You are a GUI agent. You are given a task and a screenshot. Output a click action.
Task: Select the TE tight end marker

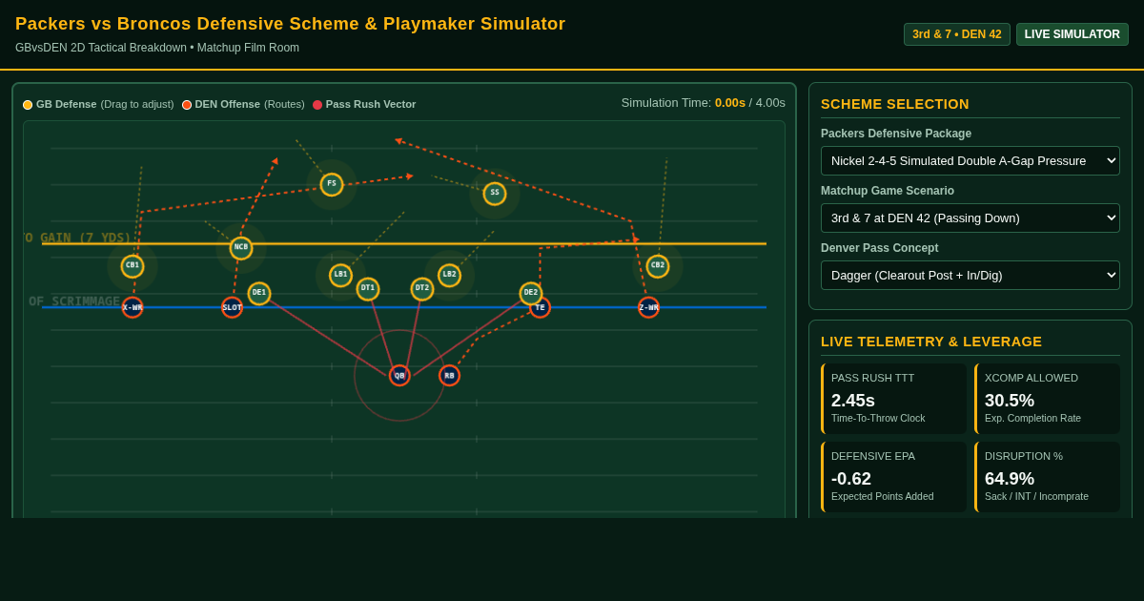541,308
